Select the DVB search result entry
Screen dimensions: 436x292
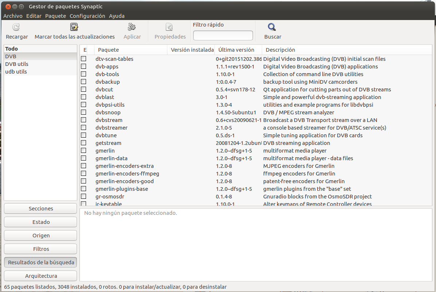(40, 56)
